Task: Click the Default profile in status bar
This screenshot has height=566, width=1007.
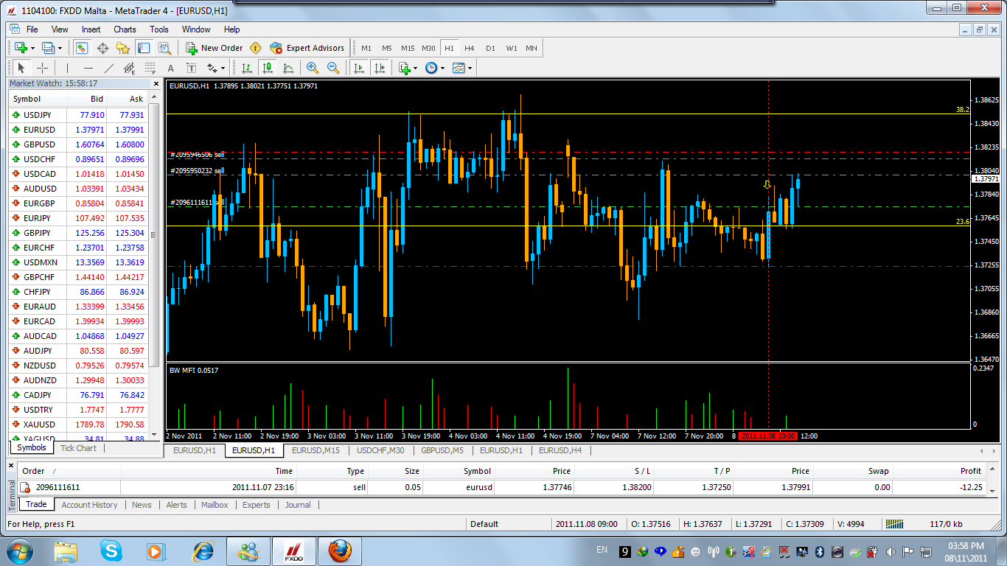Action: (484, 524)
